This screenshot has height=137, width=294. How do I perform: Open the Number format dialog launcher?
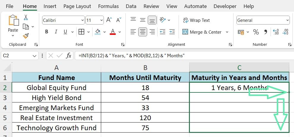coord(290,45)
